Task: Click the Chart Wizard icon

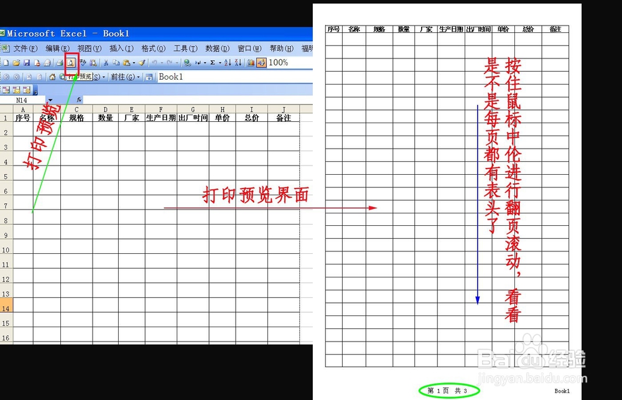Action: (x=252, y=63)
